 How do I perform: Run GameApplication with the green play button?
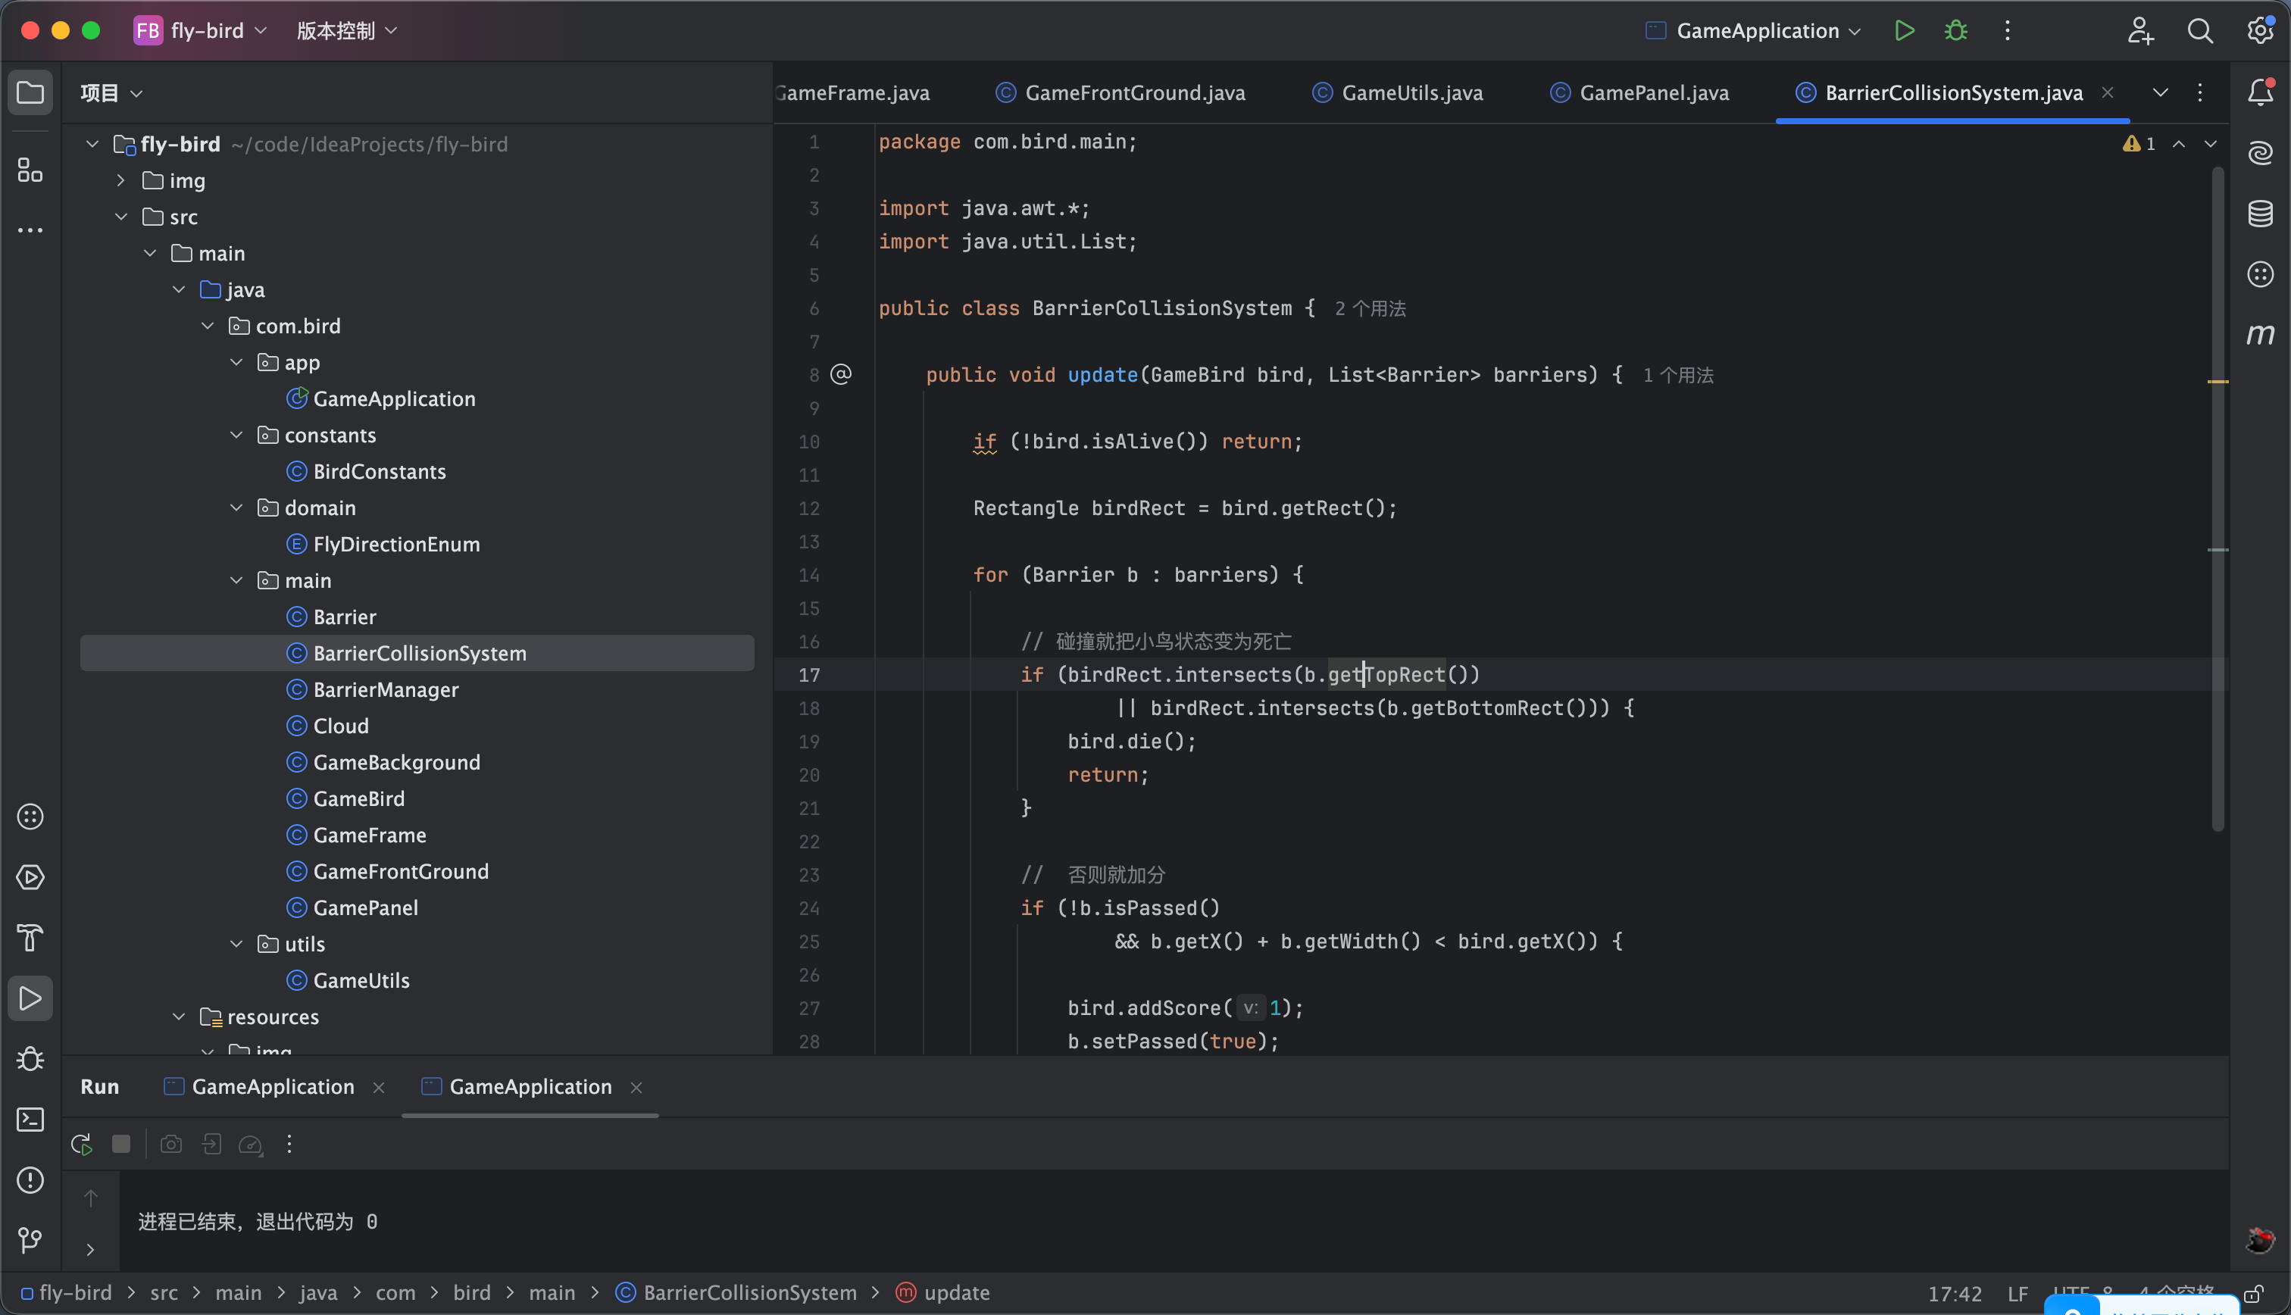pyautogui.click(x=1905, y=31)
